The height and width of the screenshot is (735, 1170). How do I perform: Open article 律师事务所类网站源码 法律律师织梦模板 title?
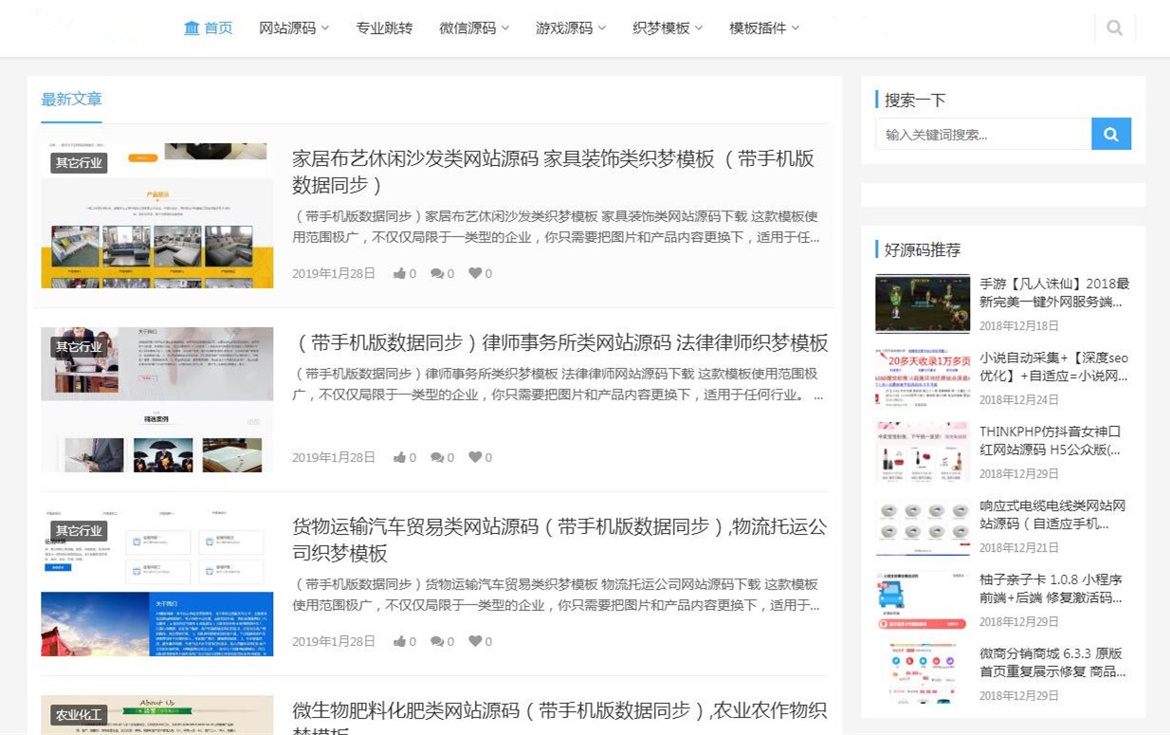[560, 342]
